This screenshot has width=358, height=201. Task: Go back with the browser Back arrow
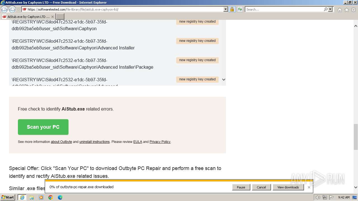(x=4, y=9)
